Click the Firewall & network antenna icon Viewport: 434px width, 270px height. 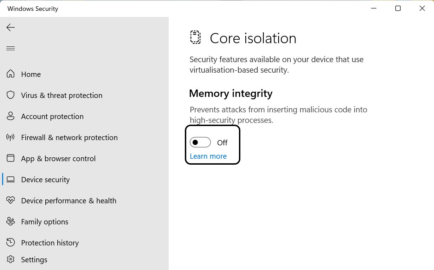coord(11,137)
